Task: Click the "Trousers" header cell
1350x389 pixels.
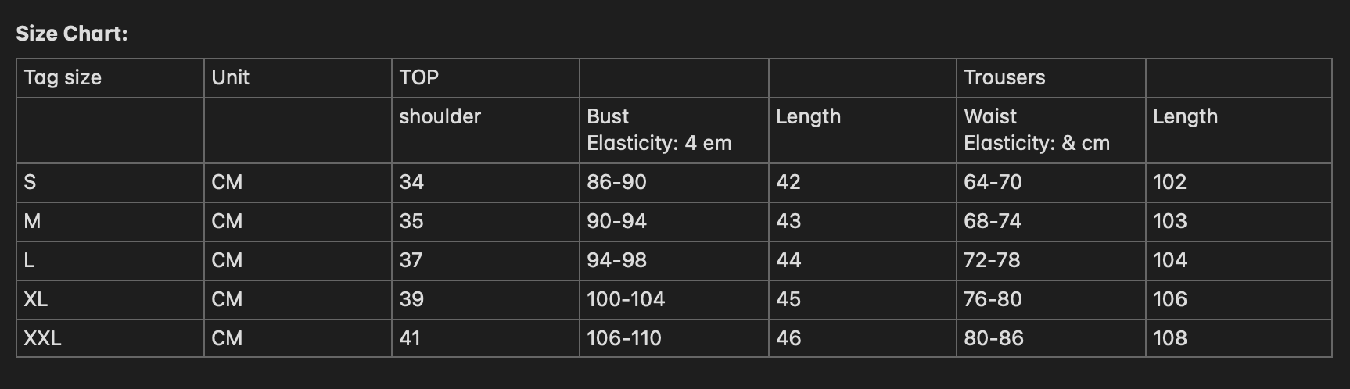Action: click(1004, 77)
